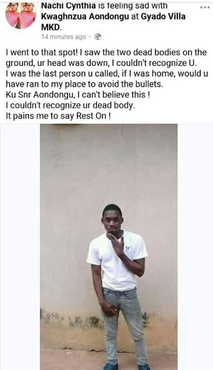Click the 'MKD.' location text
Image resolution: width=213 pixels, height=370 pixels.
(x=52, y=27)
